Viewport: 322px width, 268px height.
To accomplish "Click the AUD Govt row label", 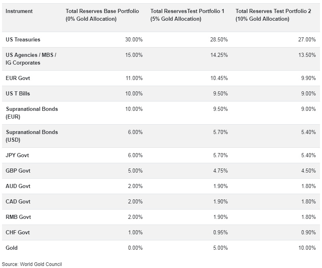I will 18,186.
